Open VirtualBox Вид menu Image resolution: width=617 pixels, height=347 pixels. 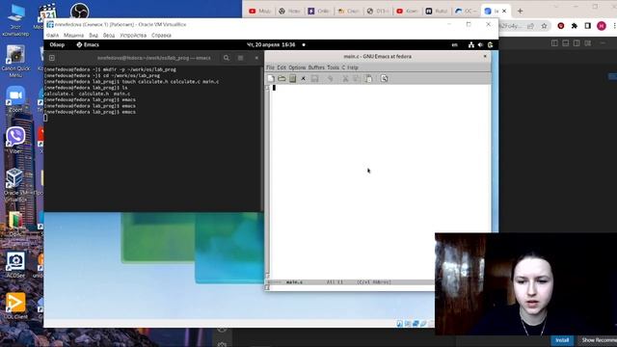(x=94, y=36)
